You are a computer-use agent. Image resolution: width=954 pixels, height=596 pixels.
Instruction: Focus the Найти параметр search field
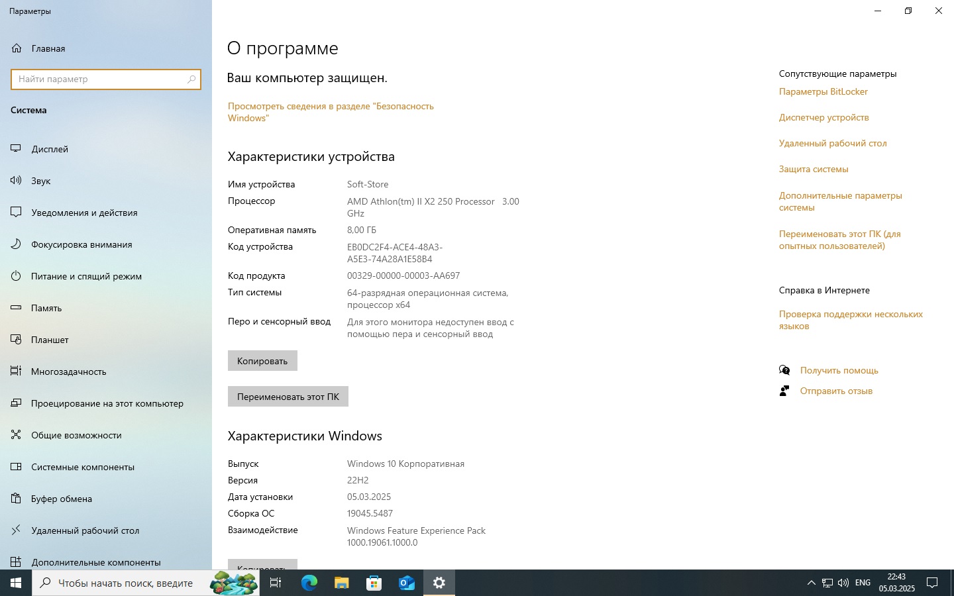coord(106,79)
